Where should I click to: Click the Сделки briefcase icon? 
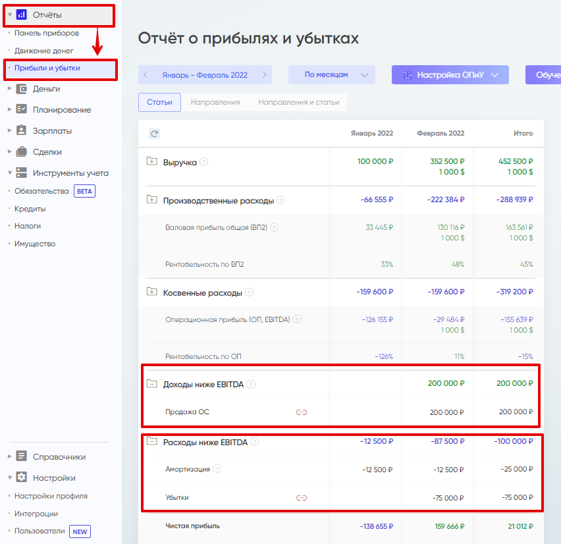[x=22, y=151]
